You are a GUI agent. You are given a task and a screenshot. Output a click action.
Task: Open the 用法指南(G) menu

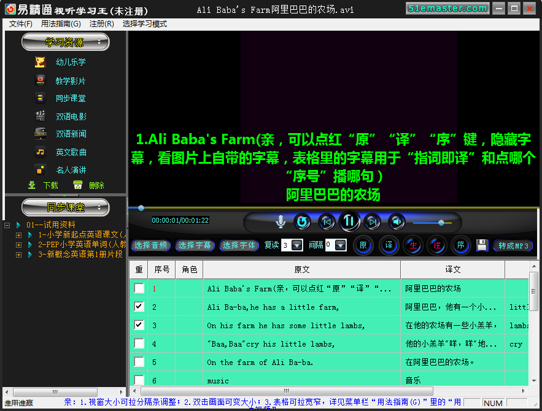coord(61,24)
